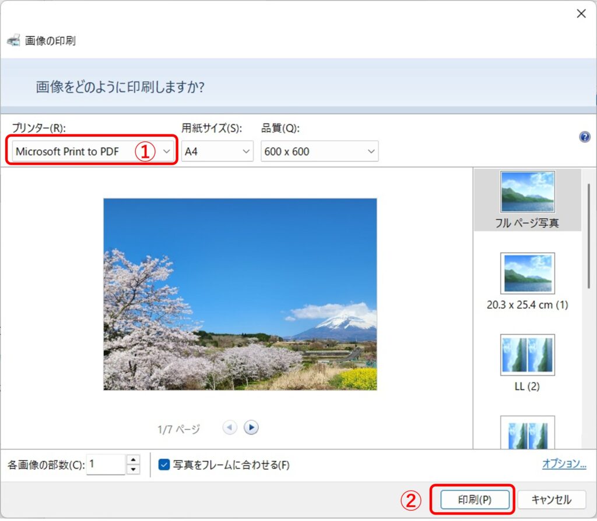Select the partially visible layout below LL (2)

pos(527,433)
